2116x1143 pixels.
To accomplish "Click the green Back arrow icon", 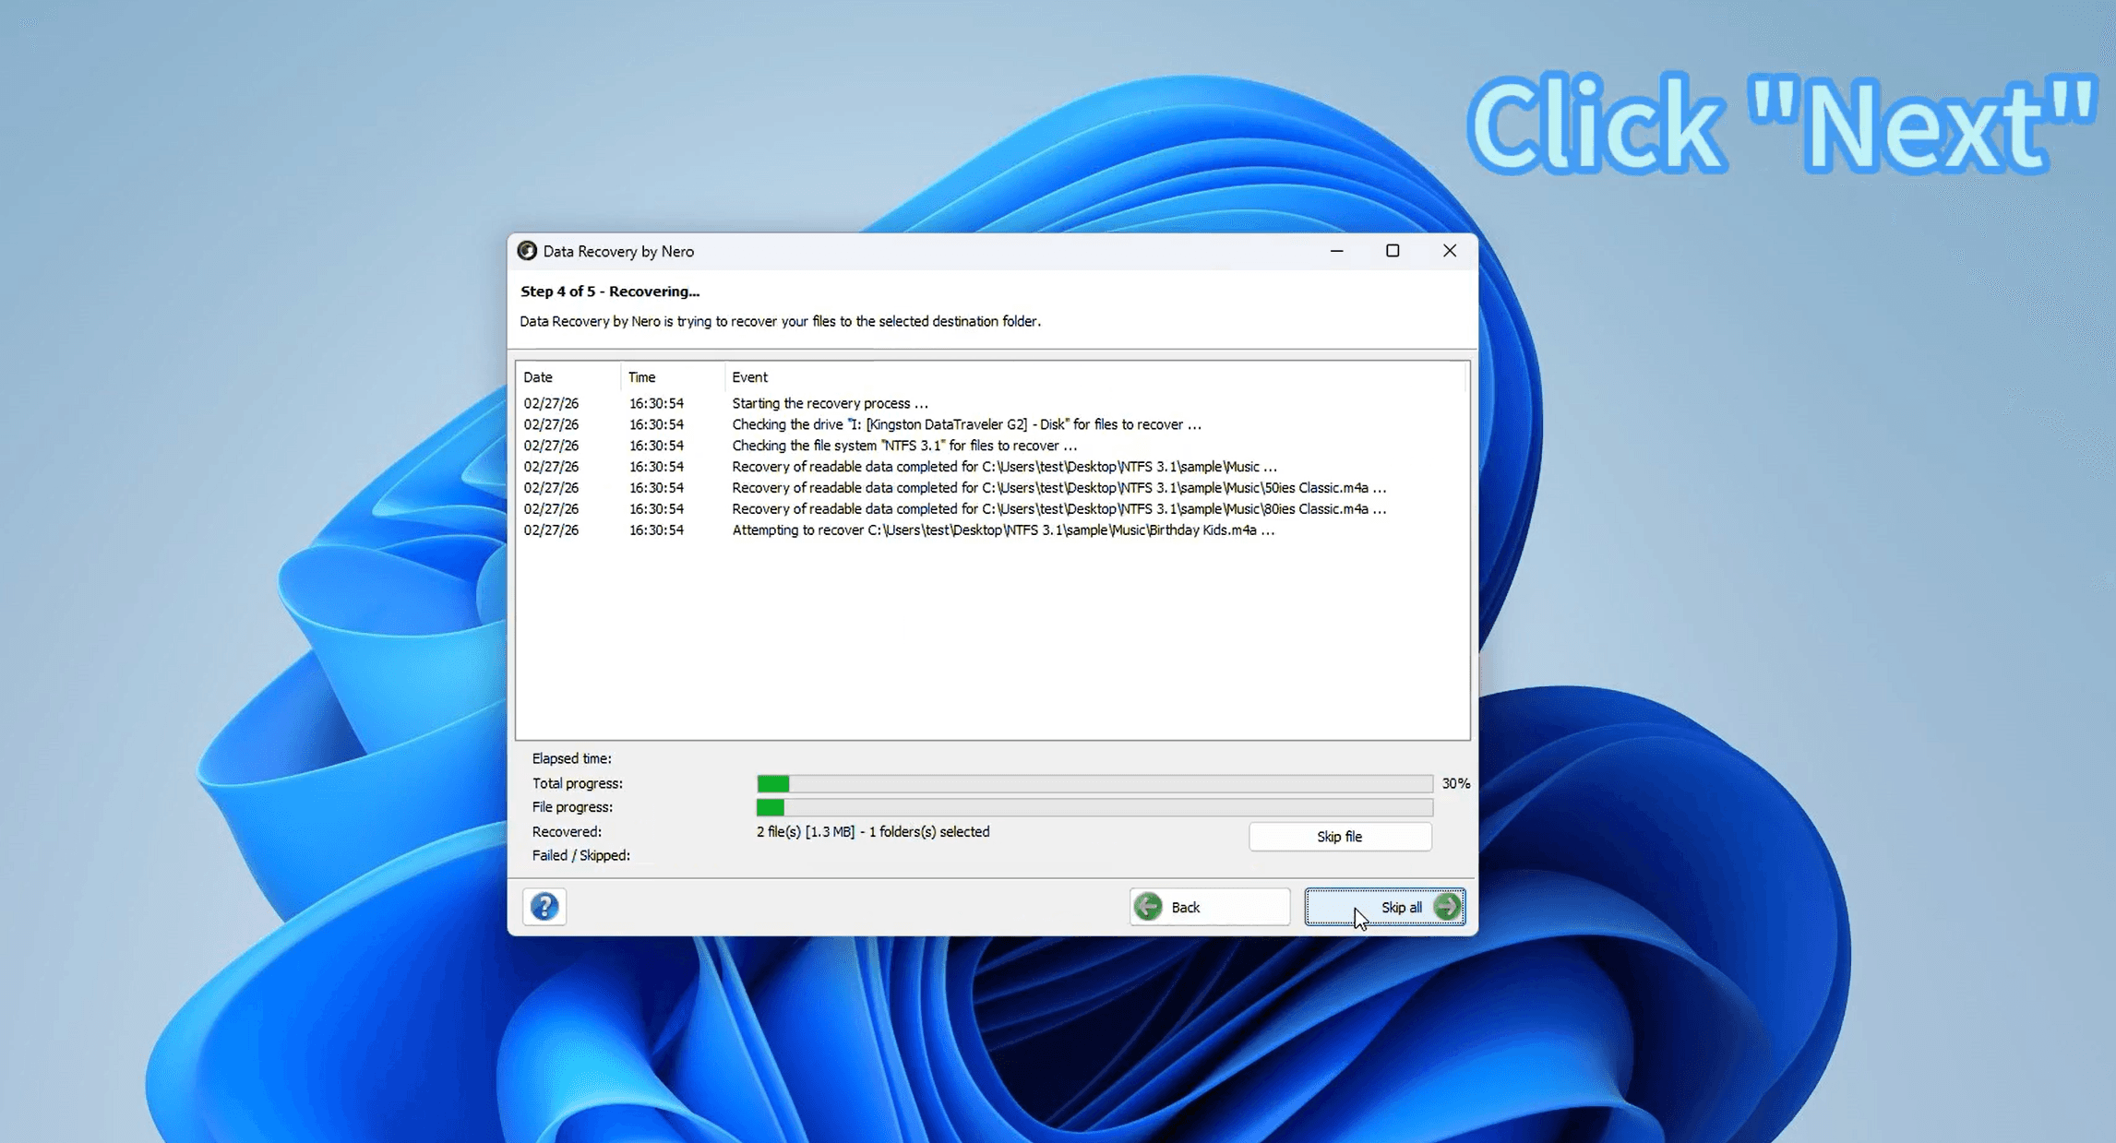I will tap(1148, 907).
